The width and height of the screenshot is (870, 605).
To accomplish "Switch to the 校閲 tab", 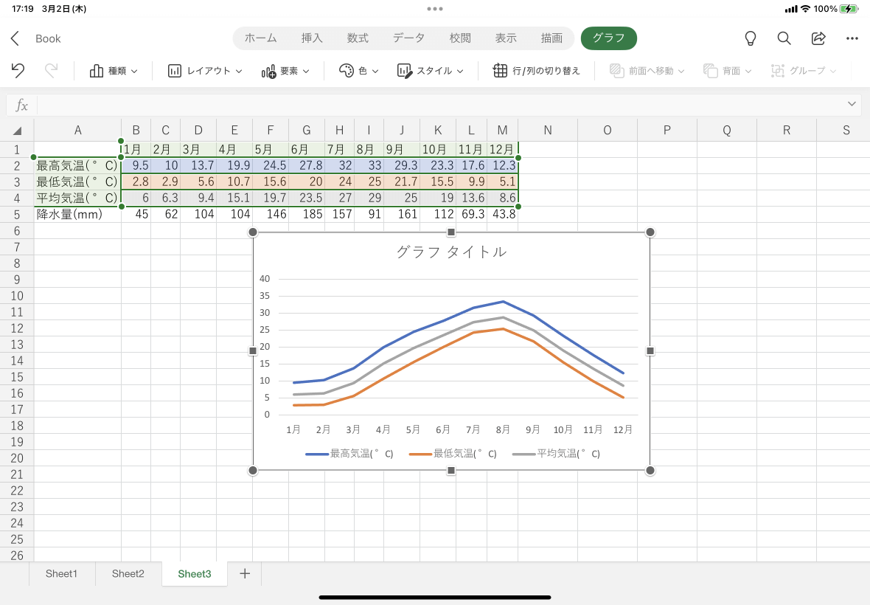I will click(x=460, y=38).
